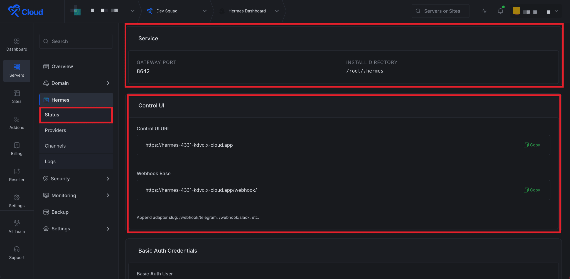Click the activity monitor icon in the header
Viewport: 570px width, 279px height.
484,11
